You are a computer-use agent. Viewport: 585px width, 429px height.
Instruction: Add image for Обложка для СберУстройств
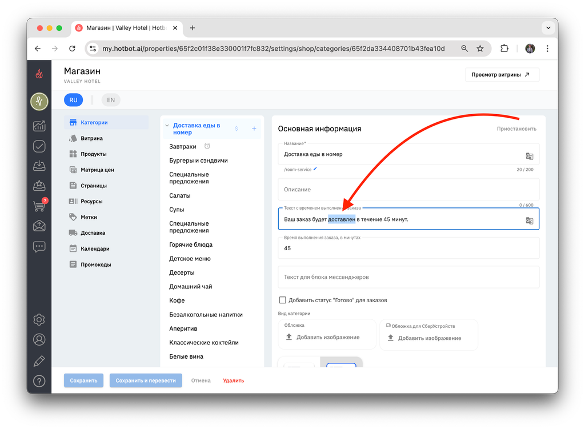[424, 338]
